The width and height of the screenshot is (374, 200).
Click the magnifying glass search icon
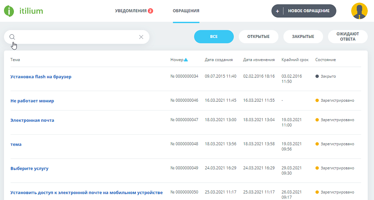pyautogui.click(x=12, y=37)
